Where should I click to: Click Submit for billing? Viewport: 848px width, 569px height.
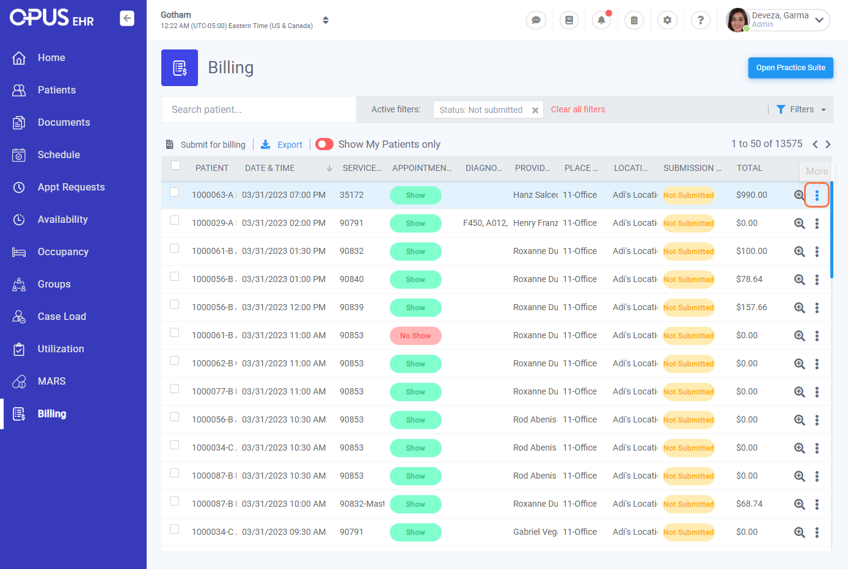[213, 145]
